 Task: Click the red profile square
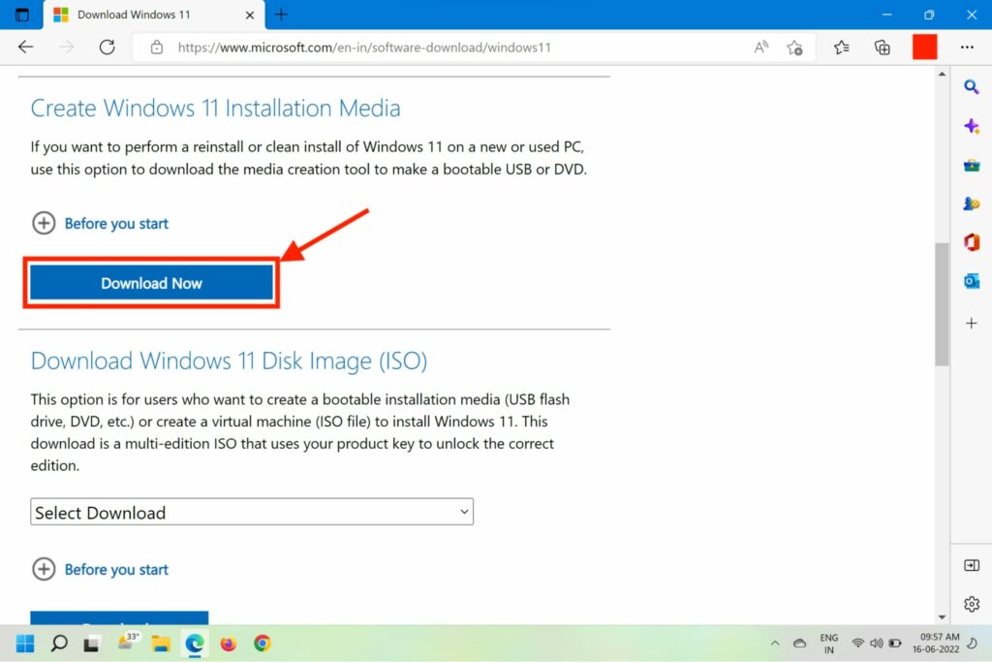click(924, 47)
